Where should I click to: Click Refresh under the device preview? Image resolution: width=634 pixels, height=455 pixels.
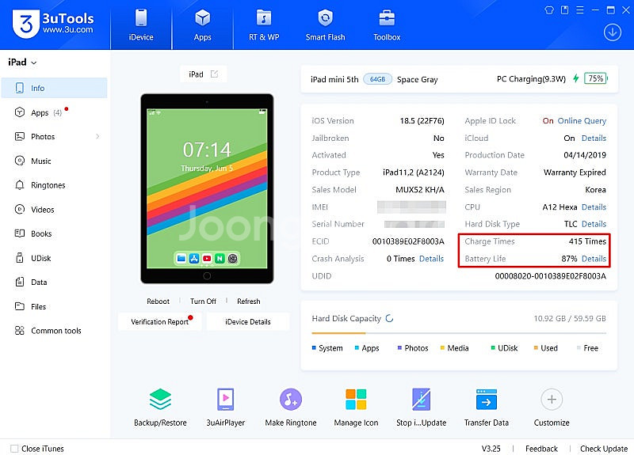pyautogui.click(x=249, y=301)
